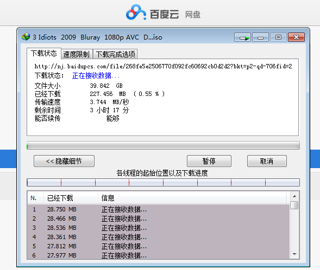This screenshot has width=320, height=270.
Task: Click the window title 3 Idiots 2009 Bluray
Action: click(98, 37)
